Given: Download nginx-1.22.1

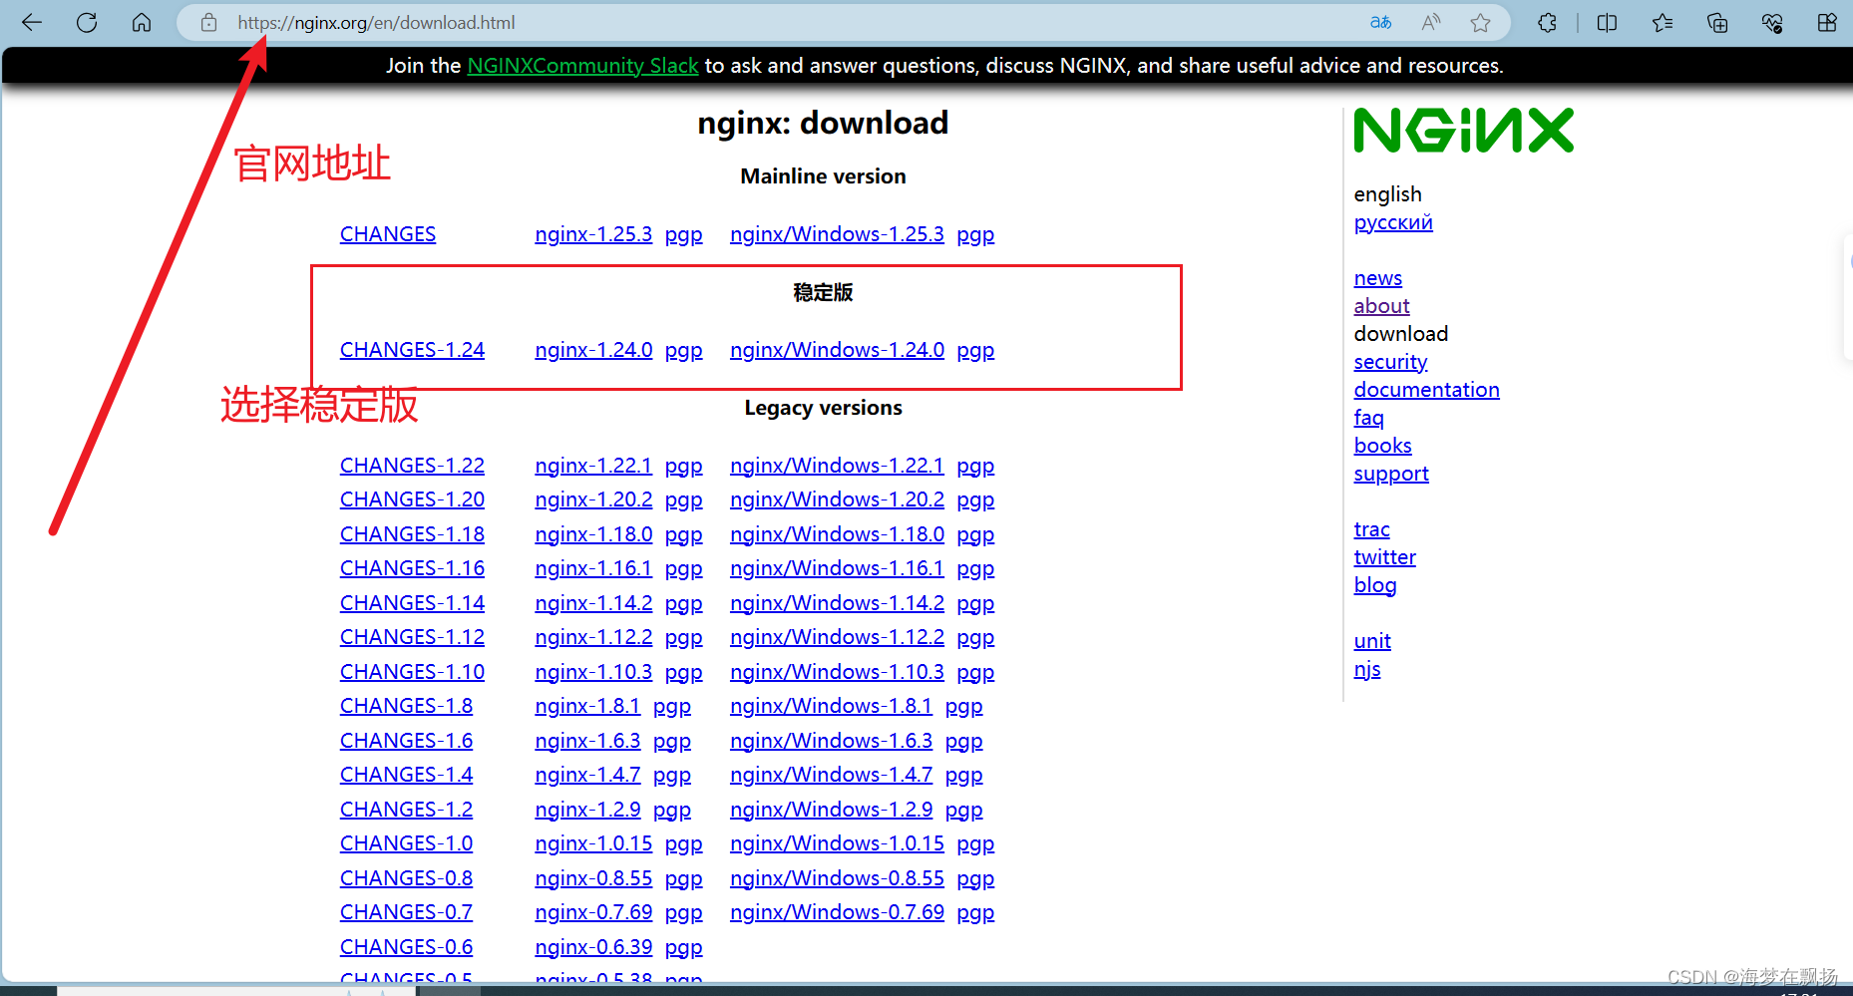Looking at the screenshot, I should pyautogui.click(x=593, y=466).
